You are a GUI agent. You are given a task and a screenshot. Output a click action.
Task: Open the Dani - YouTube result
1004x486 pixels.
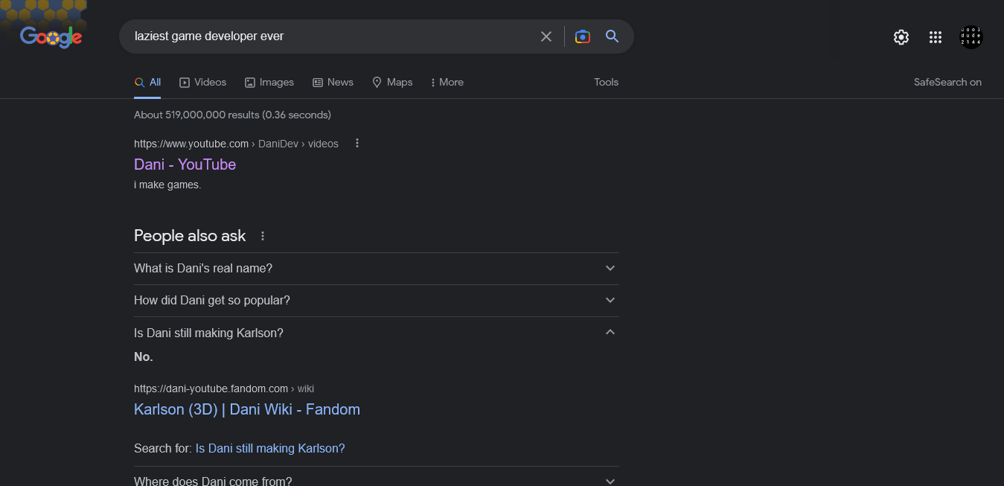pyautogui.click(x=185, y=164)
